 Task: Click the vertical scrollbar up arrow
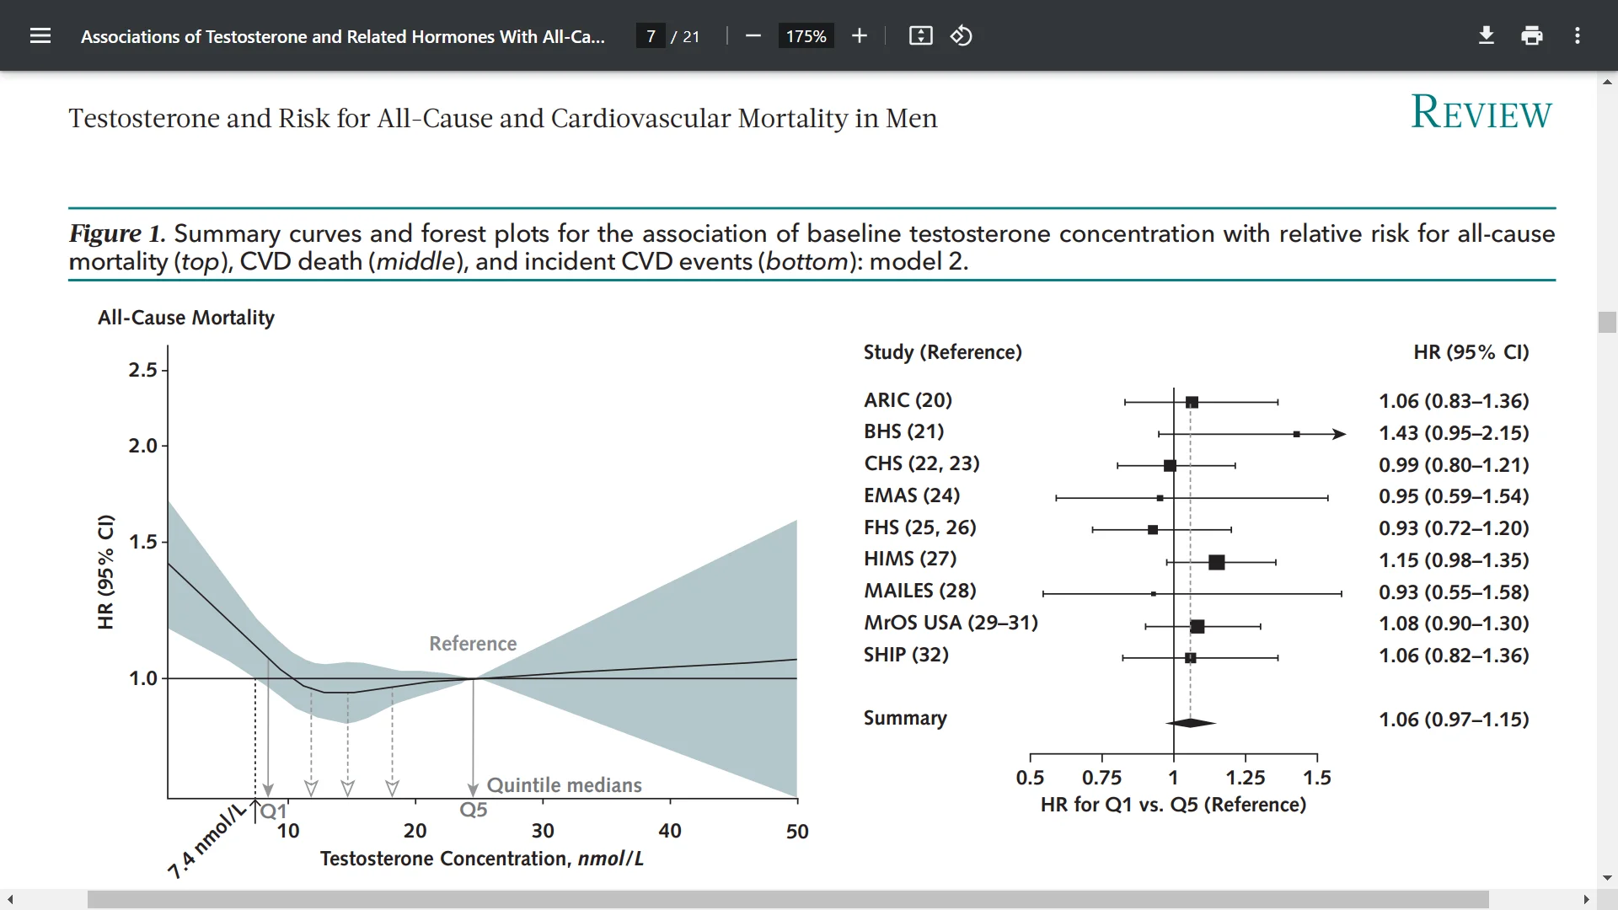point(1607,82)
